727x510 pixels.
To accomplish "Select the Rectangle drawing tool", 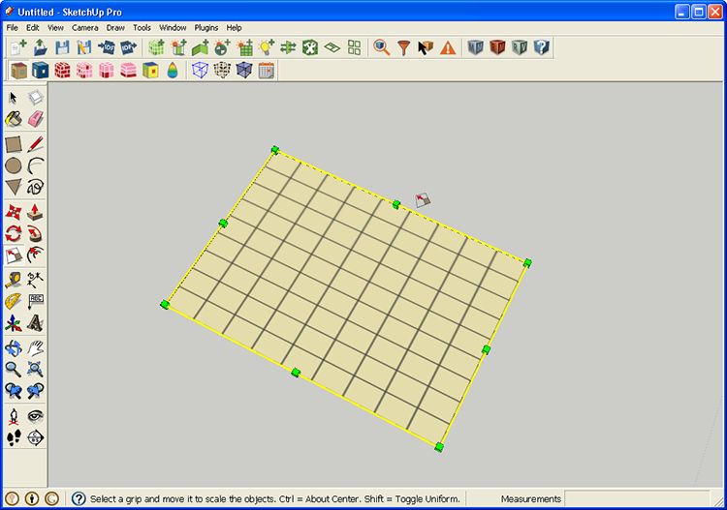I will (14, 144).
